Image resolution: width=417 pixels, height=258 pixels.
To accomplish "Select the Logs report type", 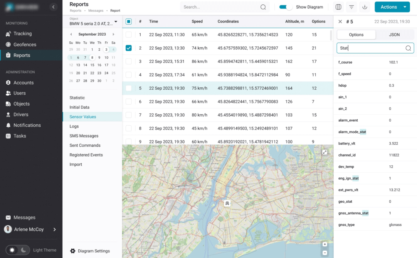I will pyautogui.click(x=74, y=126).
